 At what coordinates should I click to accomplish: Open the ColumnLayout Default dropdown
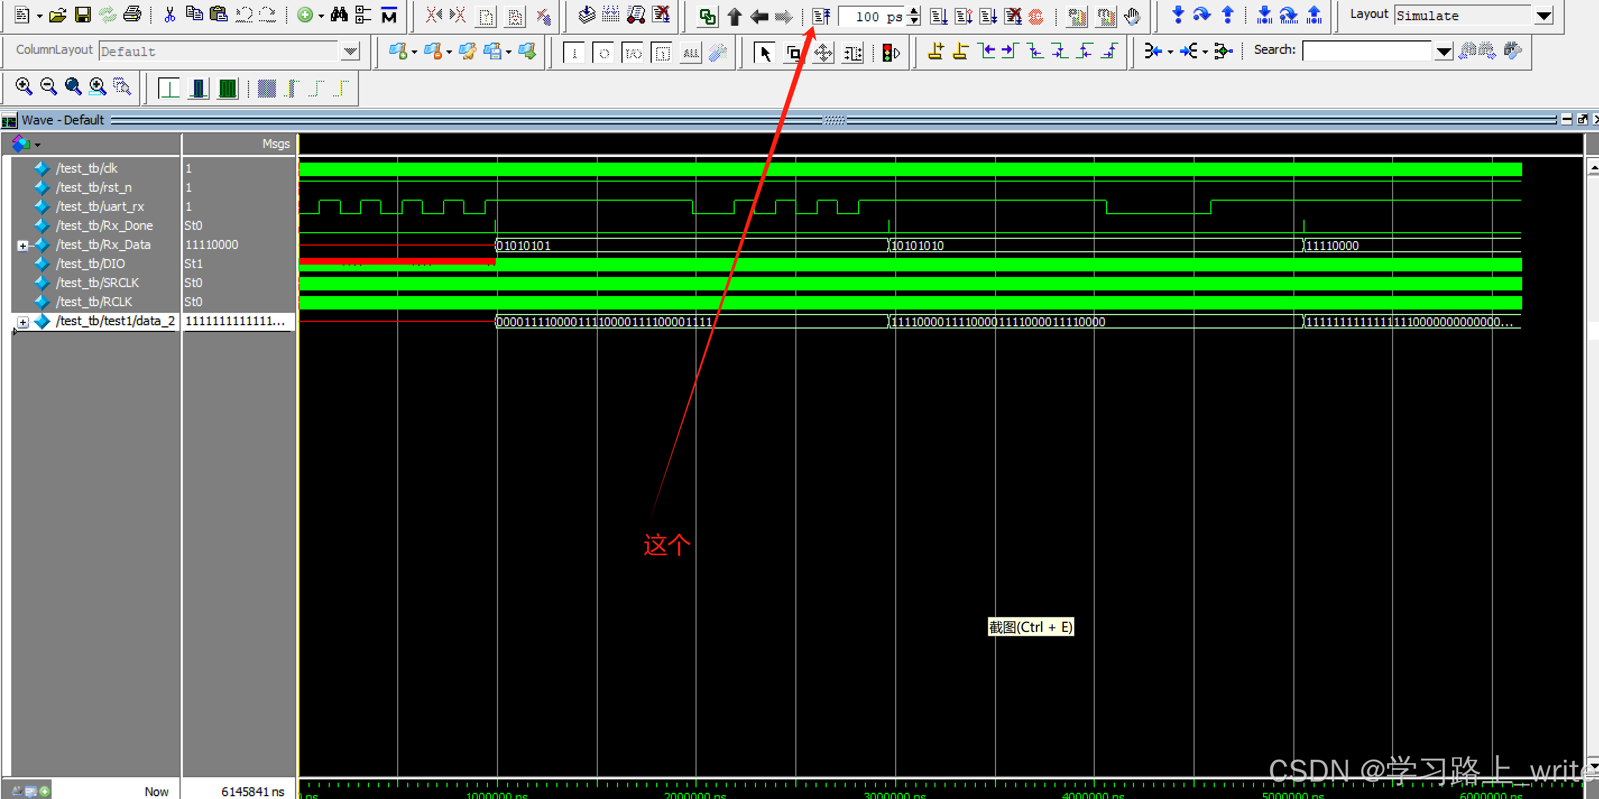(x=351, y=52)
